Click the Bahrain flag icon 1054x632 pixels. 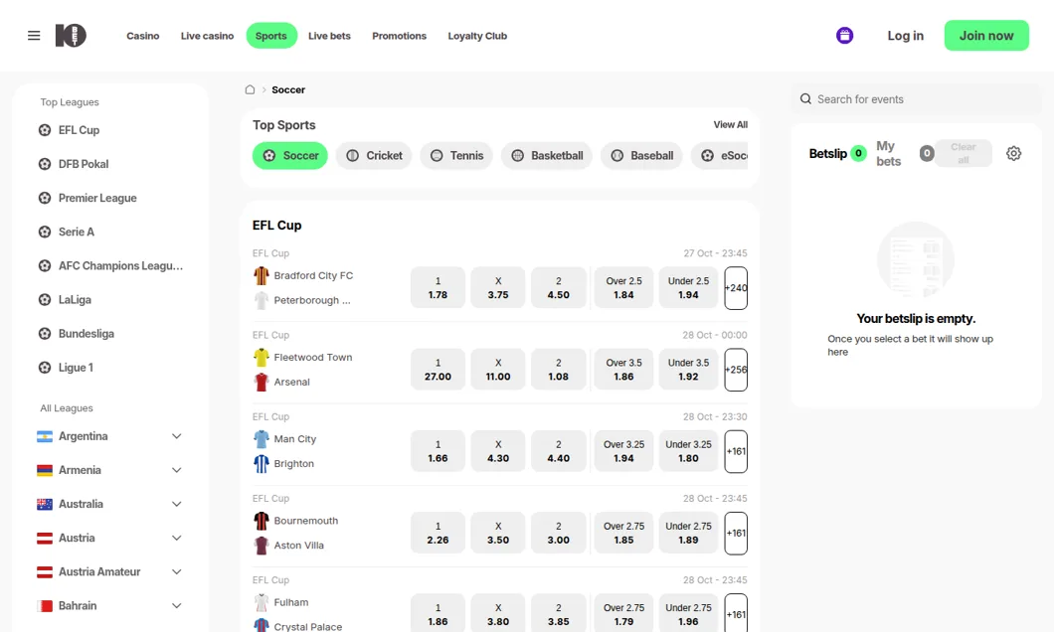[45, 606]
